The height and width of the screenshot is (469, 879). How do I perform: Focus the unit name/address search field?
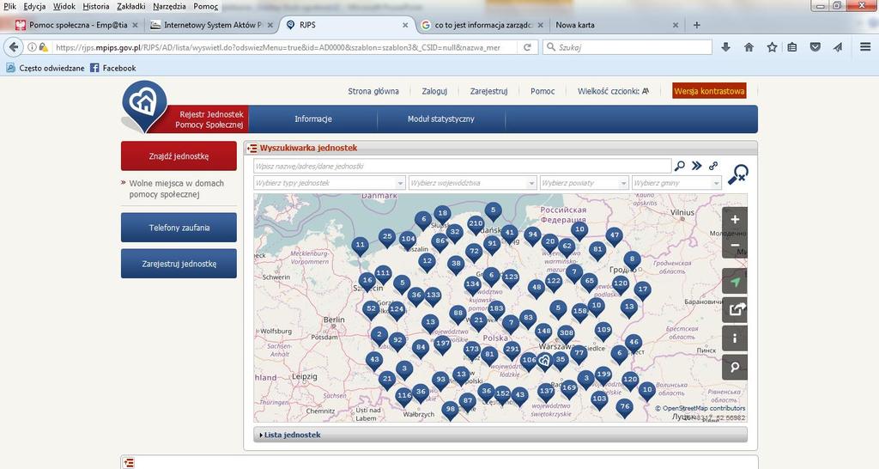click(463, 166)
